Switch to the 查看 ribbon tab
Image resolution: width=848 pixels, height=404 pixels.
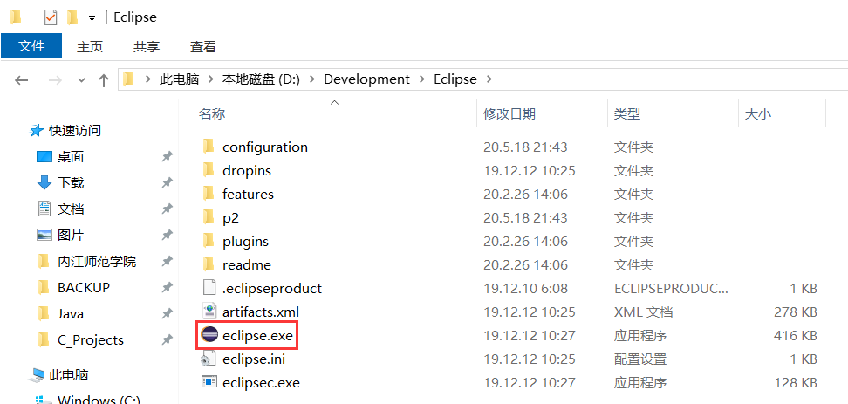point(203,46)
